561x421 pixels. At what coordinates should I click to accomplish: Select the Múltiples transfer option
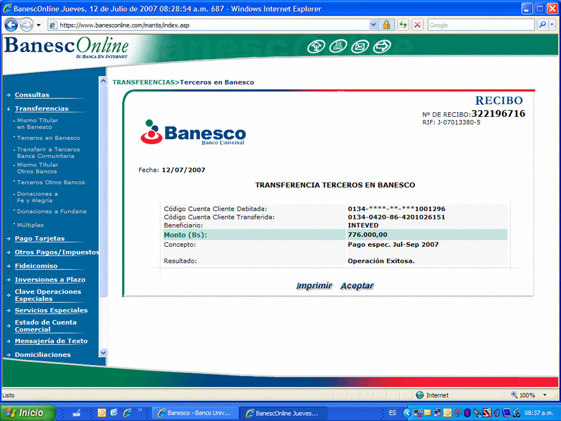30,225
